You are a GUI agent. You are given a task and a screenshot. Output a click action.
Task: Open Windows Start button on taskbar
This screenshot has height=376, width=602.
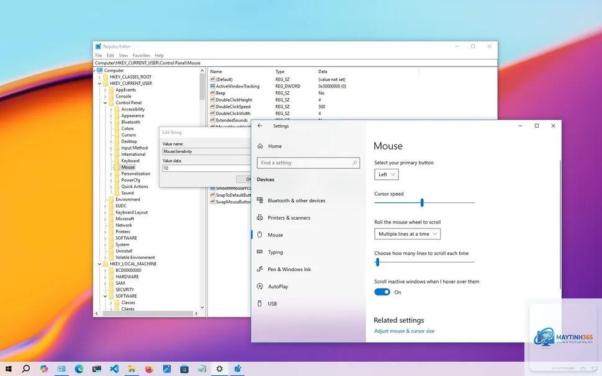click(8, 369)
